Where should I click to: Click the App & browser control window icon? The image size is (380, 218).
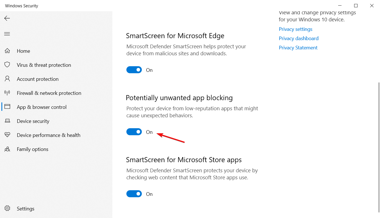7,107
